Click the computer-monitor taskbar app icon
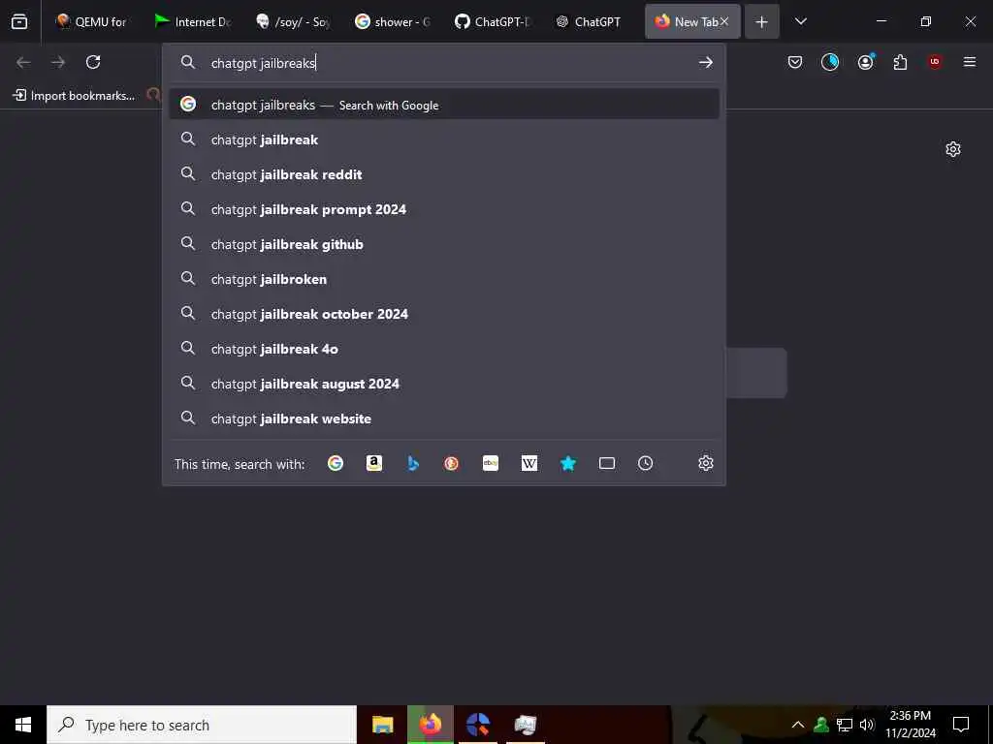Screen dimensions: 993x744 526,725
